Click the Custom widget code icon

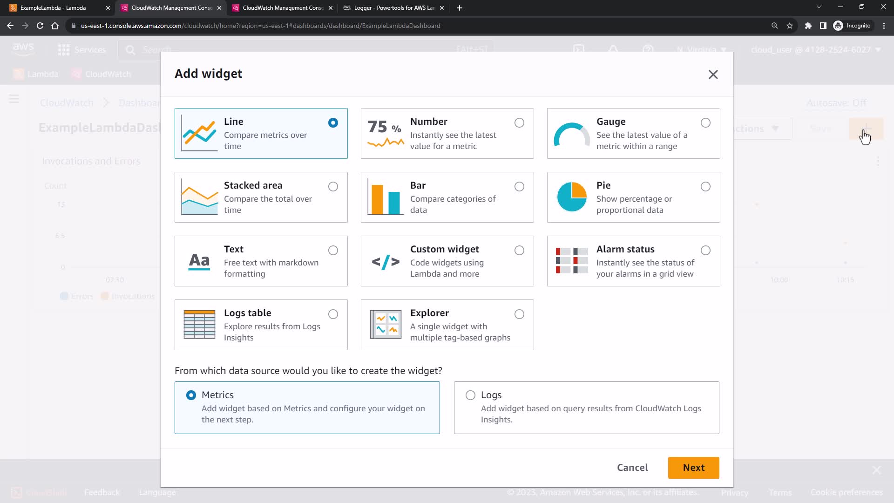click(386, 262)
